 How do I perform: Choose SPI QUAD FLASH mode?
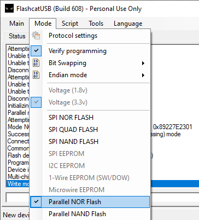coord(90,130)
